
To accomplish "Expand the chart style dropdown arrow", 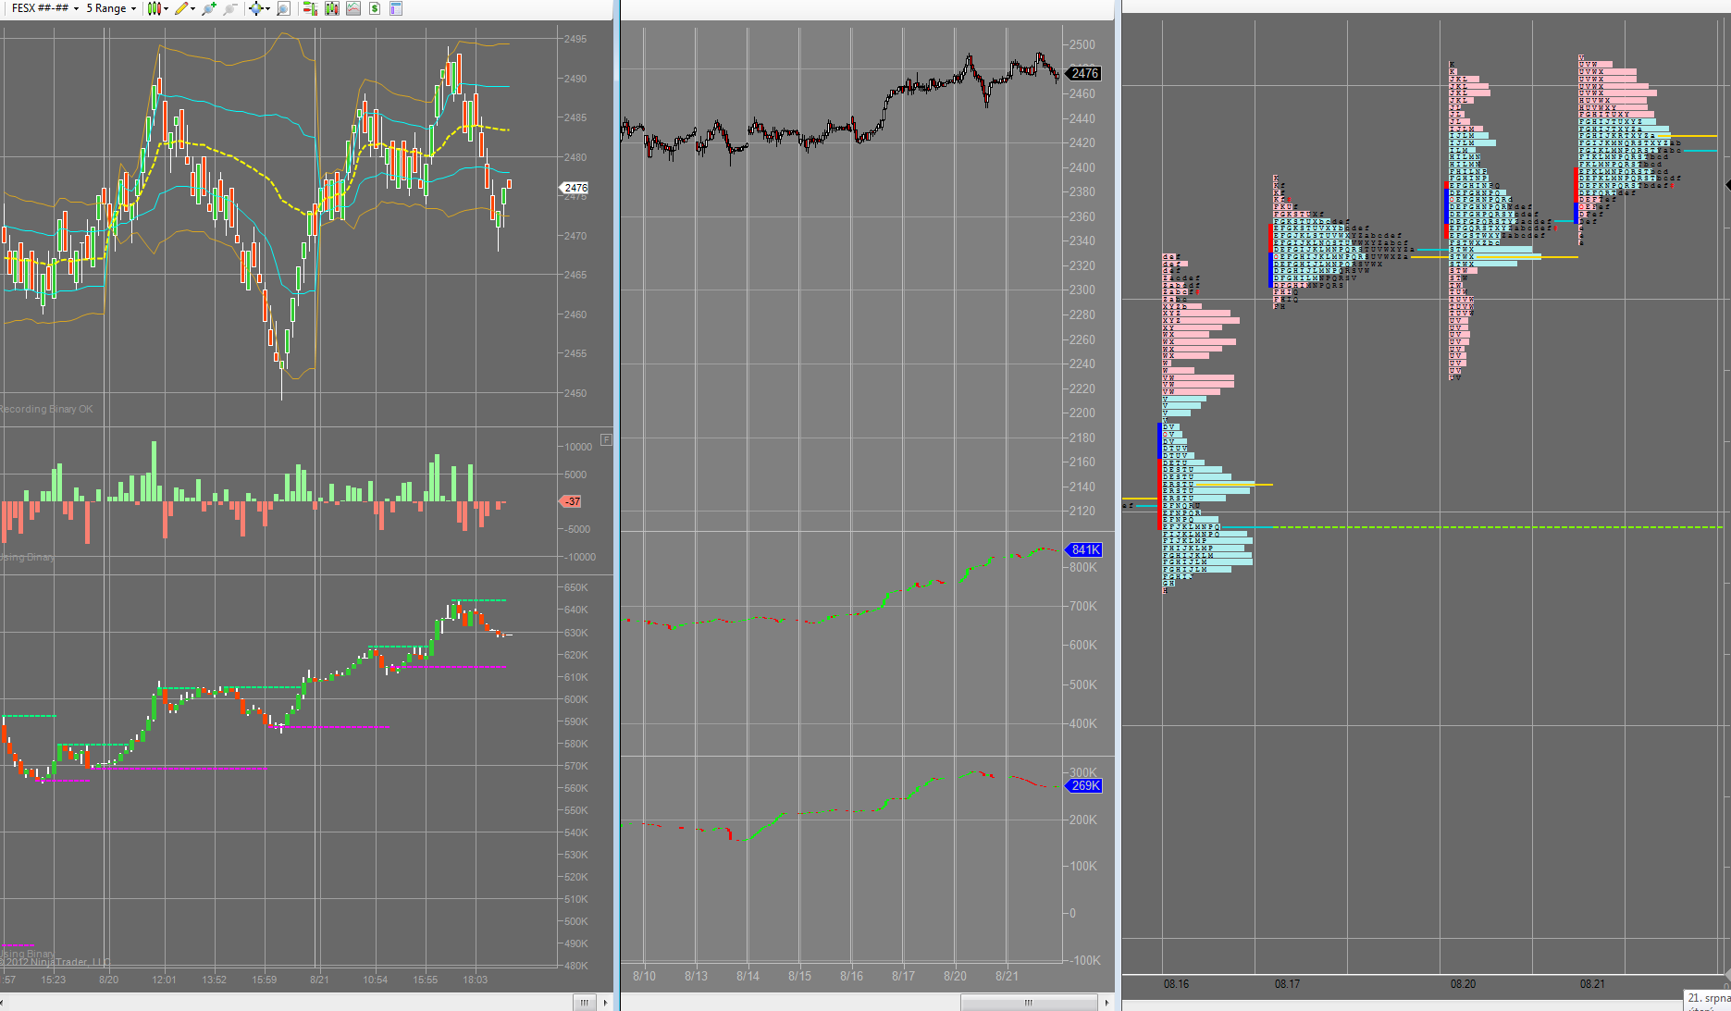I will coord(166,9).
